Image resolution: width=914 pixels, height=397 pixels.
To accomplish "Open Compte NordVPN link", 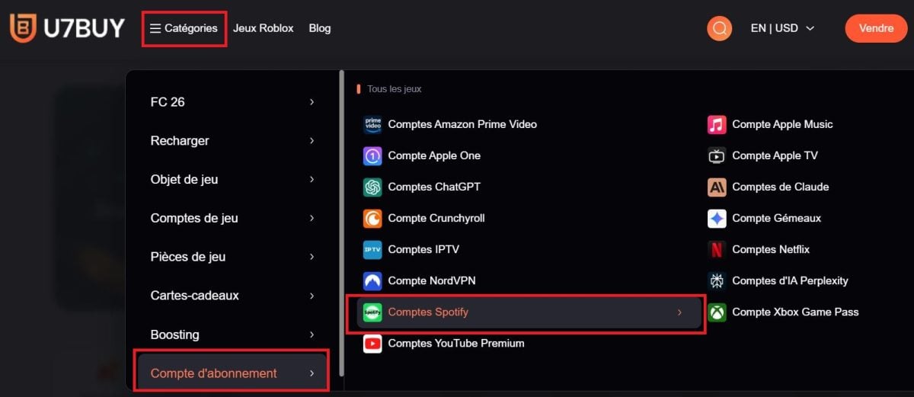I will click(x=432, y=280).
